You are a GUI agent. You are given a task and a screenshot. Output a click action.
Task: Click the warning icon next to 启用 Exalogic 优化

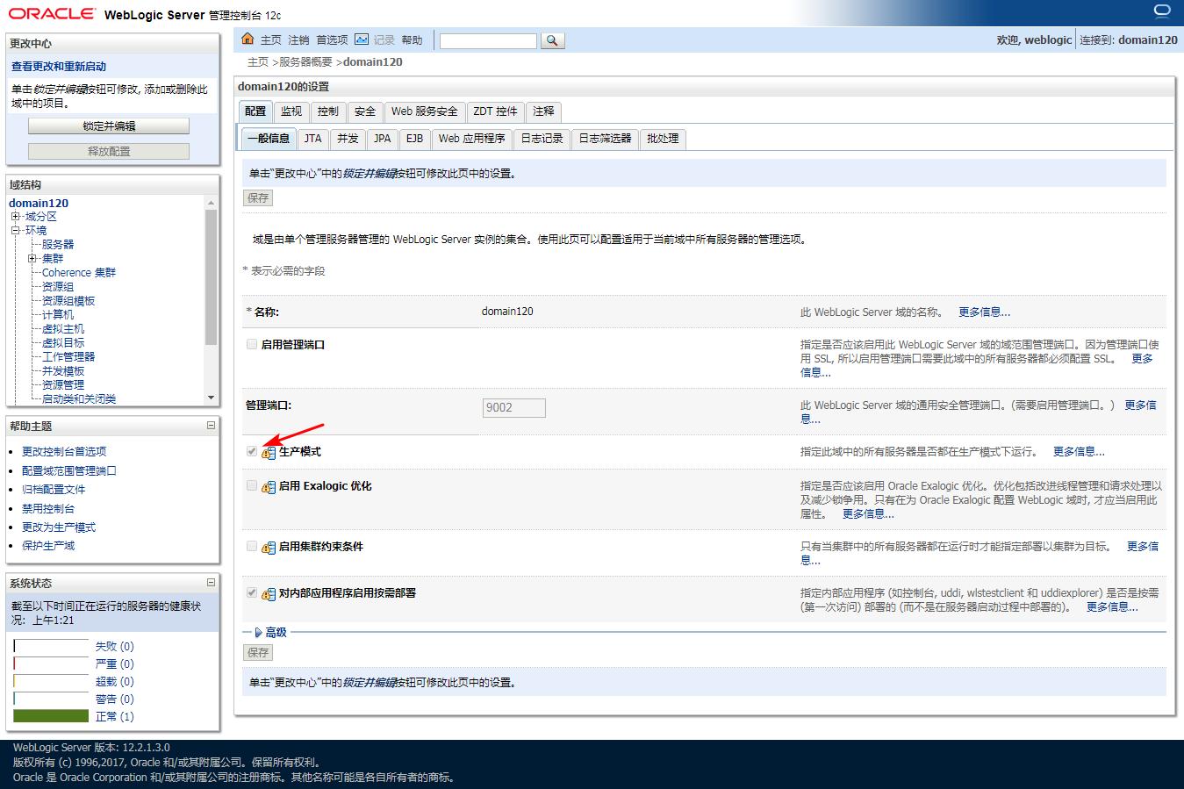(267, 487)
